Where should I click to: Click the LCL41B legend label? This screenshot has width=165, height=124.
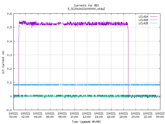click(x=143, y=20)
